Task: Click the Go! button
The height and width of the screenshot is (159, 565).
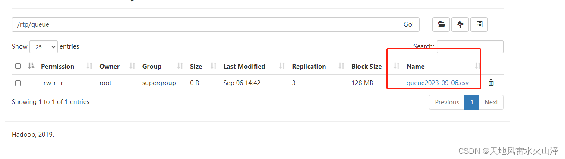Action: pos(409,24)
